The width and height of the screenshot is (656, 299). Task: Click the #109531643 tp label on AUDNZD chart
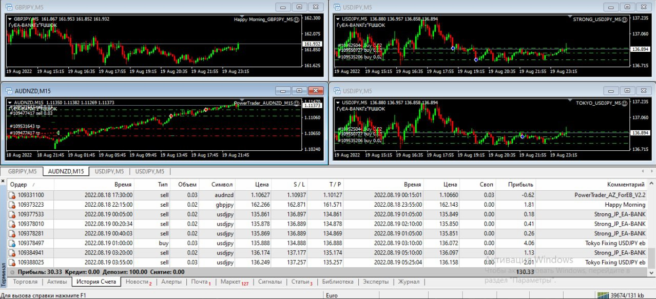[x=25, y=126]
